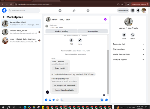The image size is (150, 109).
Task: Click the $750 - 1 bed, 1 bath listing
Action: click(x=56, y=27)
